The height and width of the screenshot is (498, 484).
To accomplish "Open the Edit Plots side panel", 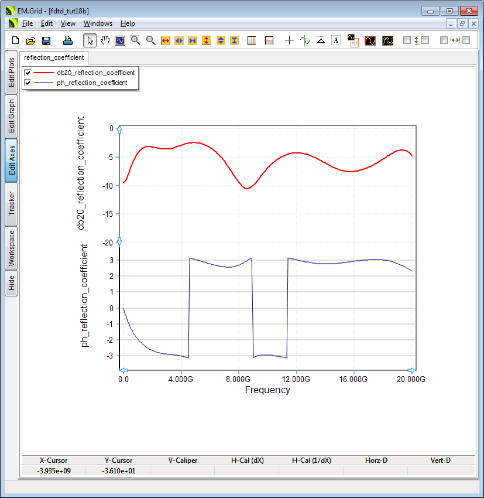I will pos(12,72).
